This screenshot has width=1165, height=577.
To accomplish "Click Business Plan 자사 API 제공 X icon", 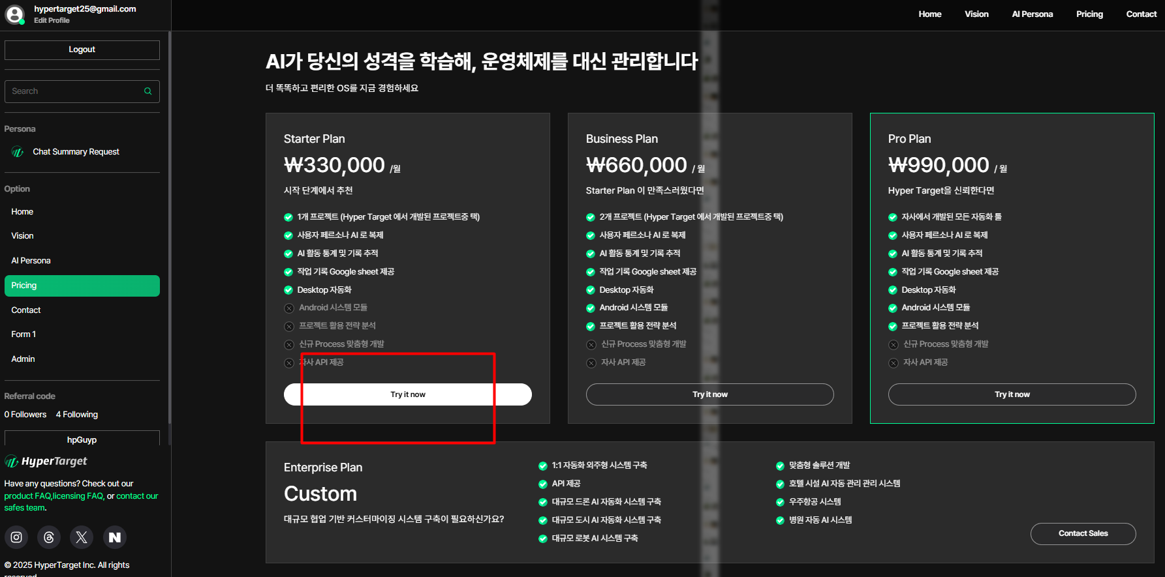I will (591, 363).
